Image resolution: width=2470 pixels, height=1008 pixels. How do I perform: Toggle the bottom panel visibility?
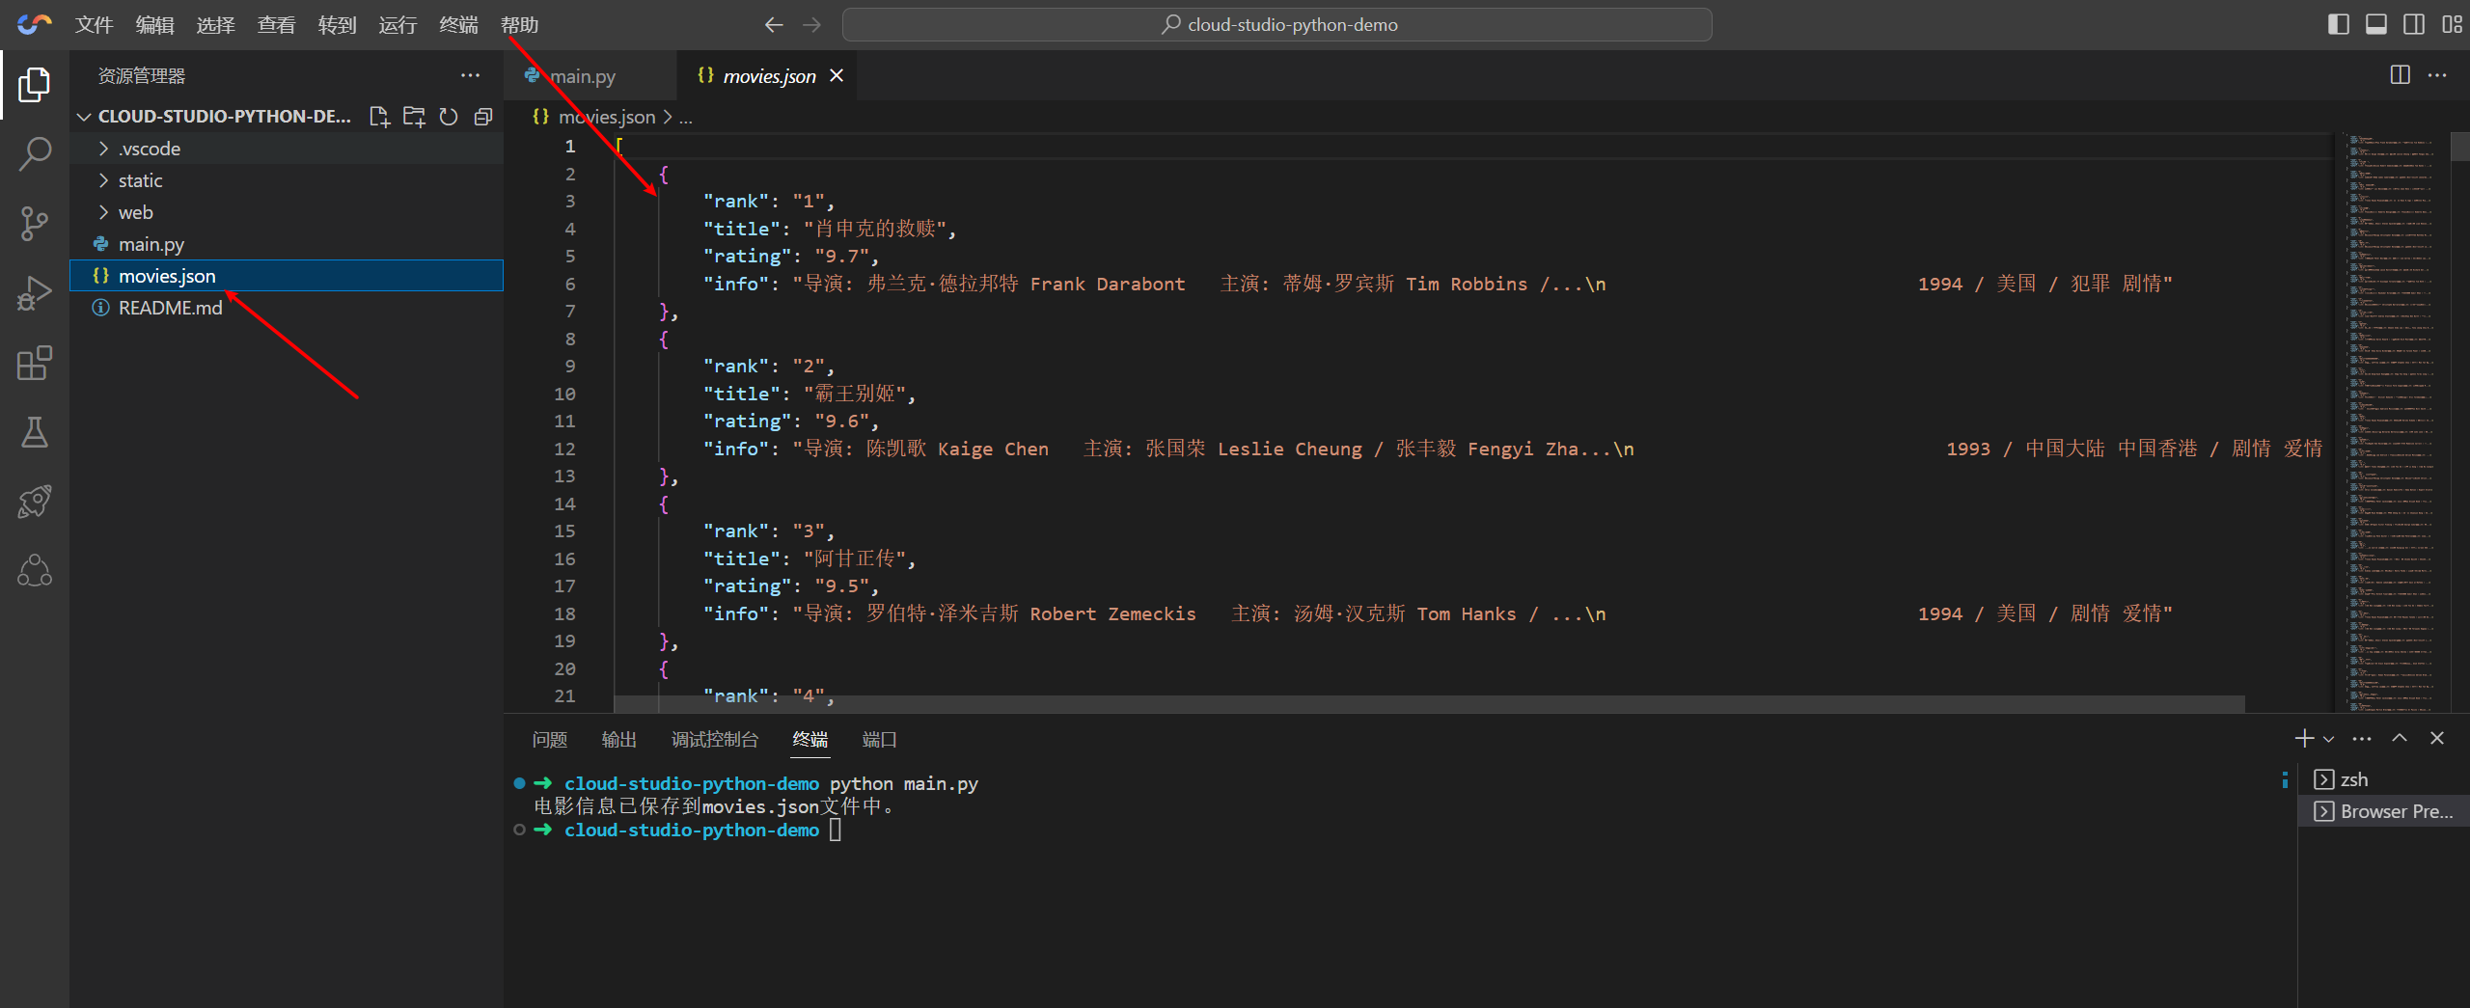pos(2375,24)
